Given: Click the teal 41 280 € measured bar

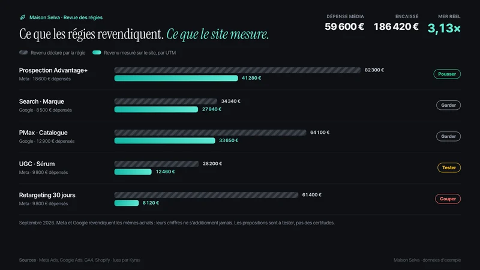Looking at the screenshot, I should (x=176, y=79).
